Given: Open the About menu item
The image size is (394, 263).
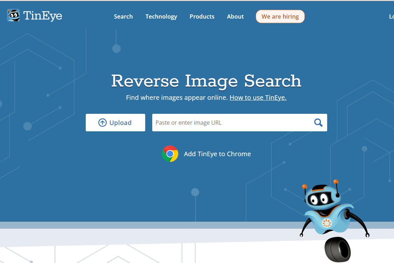Looking at the screenshot, I should (x=235, y=16).
